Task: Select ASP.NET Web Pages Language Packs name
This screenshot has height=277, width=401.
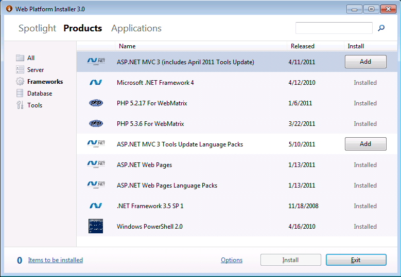Action: coord(167,186)
